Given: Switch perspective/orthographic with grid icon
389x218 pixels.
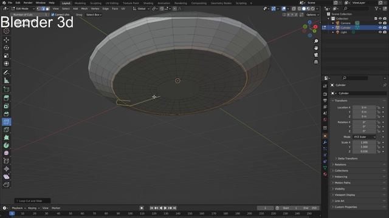Looking at the screenshot, I should (316, 62).
